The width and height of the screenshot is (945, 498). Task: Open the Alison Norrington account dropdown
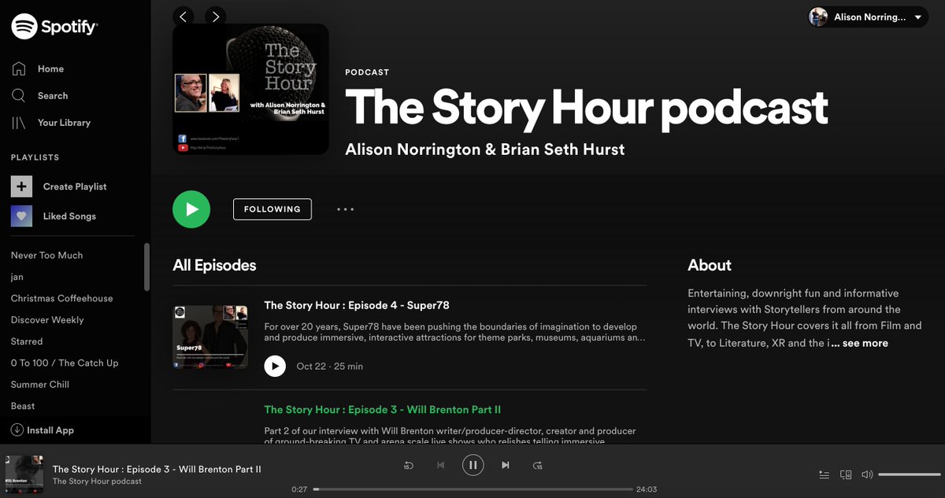tap(866, 16)
